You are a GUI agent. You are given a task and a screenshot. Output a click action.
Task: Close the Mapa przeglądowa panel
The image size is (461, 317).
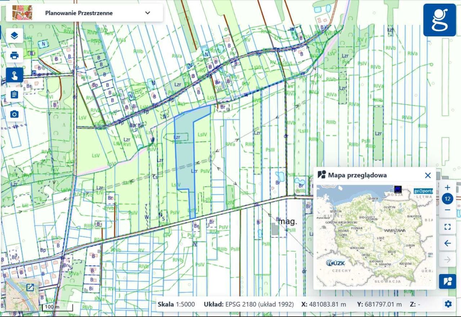428,175
